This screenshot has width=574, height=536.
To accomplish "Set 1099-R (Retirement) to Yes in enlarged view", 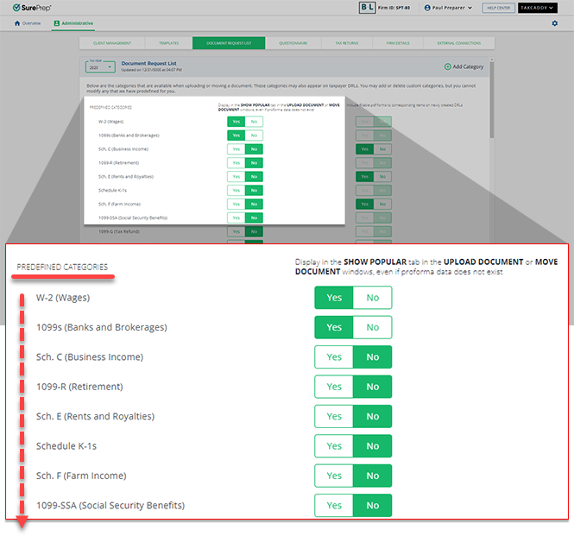I will 334,387.
